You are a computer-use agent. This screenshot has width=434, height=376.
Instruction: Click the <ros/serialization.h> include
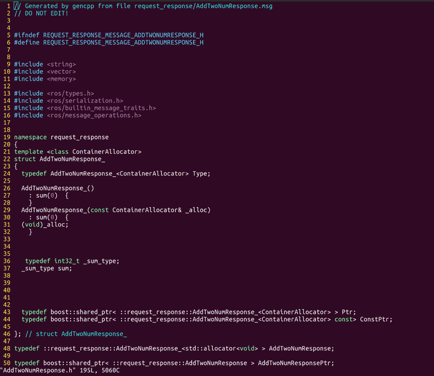[85, 101]
